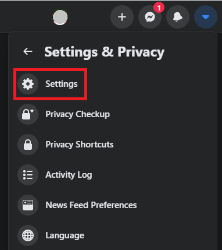This screenshot has width=222, height=250.
Task: Click the Settings gear icon
Action: [28, 84]
